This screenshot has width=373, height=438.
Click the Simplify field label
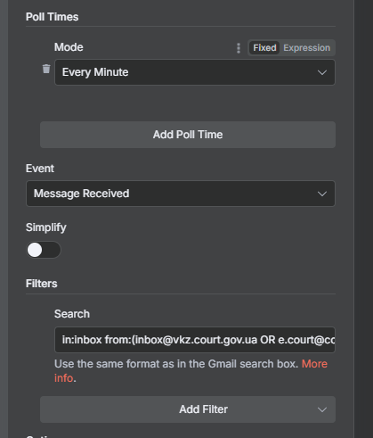[46, 227]
